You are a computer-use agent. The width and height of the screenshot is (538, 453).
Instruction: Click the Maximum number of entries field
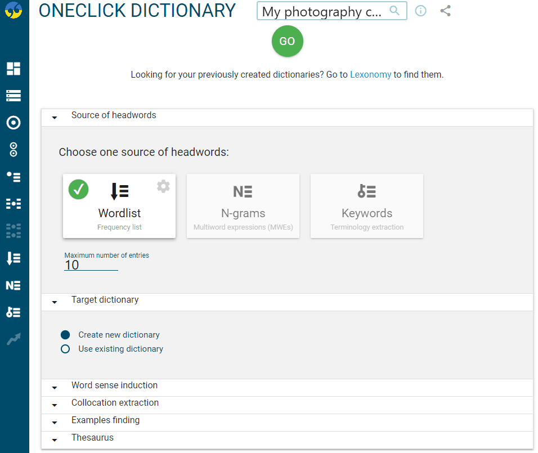point(91,265)
